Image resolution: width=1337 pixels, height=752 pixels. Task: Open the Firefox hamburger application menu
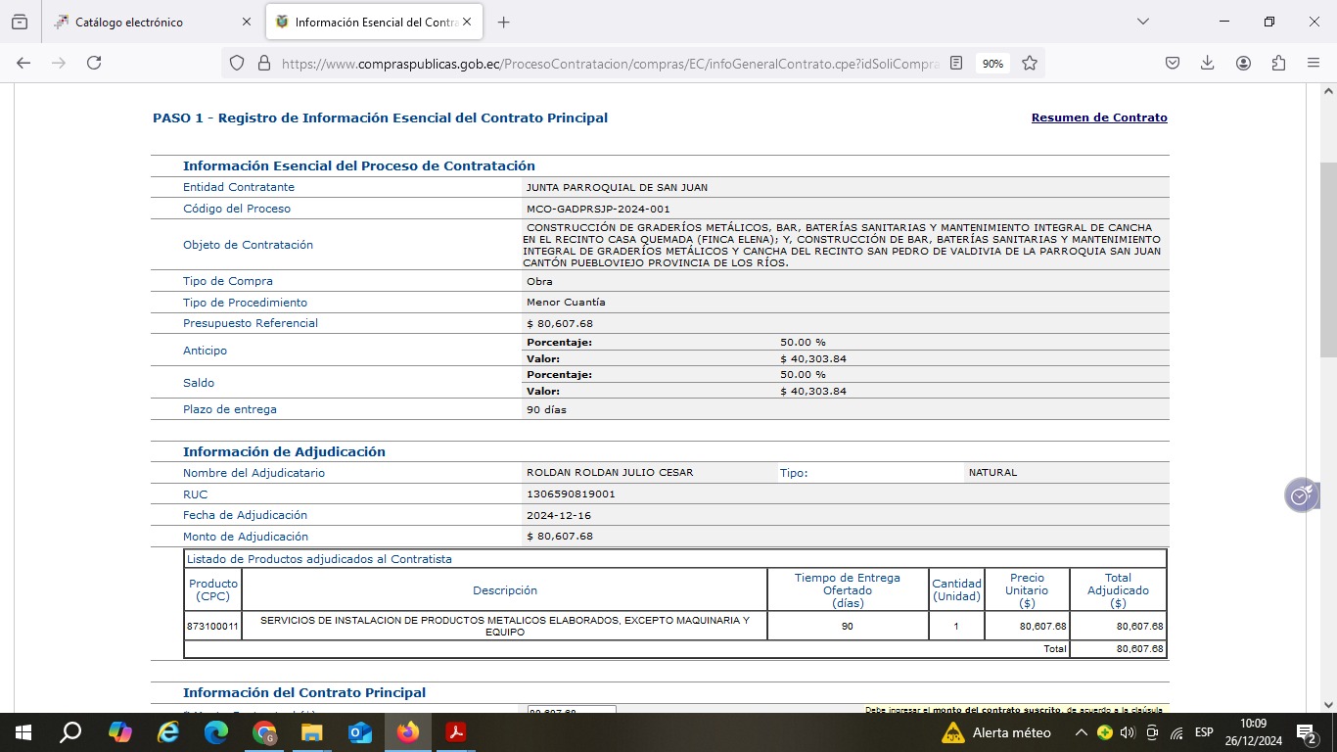(1314, 63)
